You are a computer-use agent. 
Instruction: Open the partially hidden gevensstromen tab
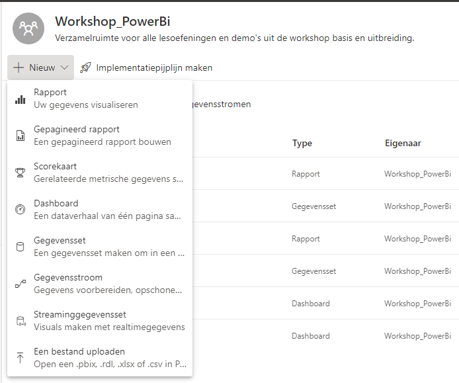[x=222, y=105]
